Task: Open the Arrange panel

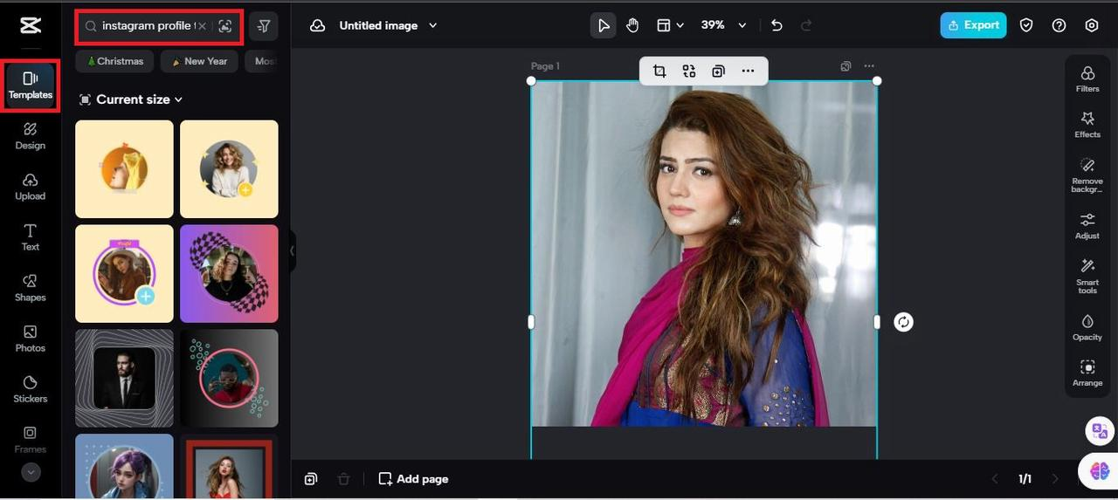Action: [x=1087, y=373]
